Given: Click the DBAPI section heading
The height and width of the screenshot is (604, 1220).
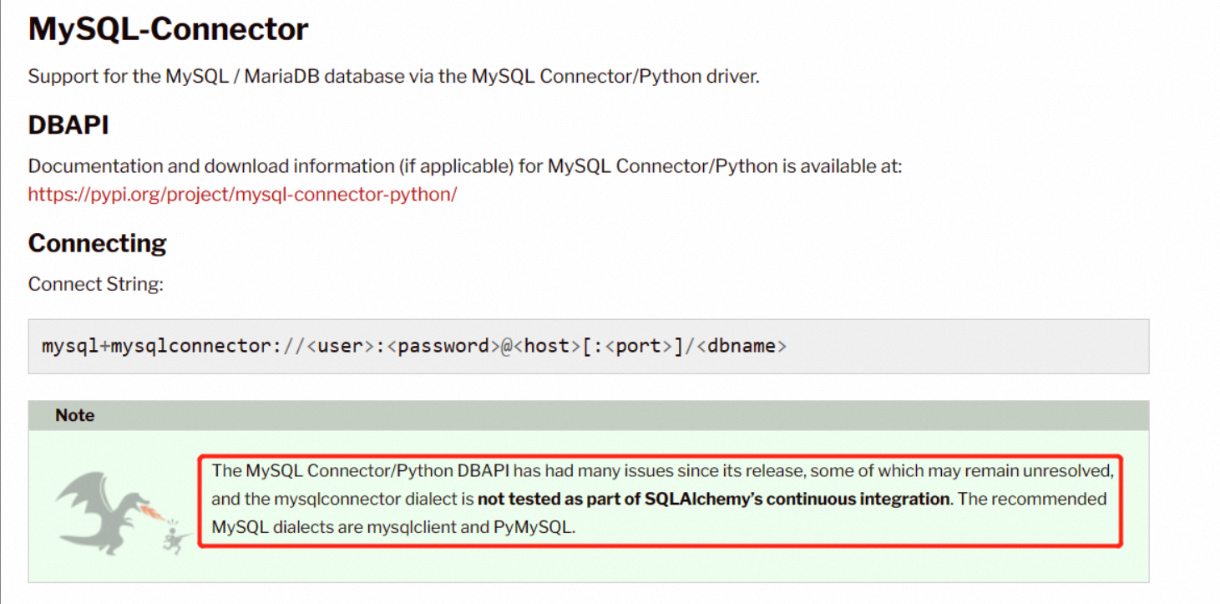Looking at the screenshot, I should pos(68,124).
